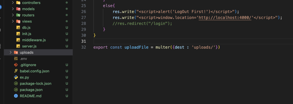Image resolution: width=293 pixels, height=104 pixels.
Task: Open the .env file
Action: click(23, 59)
